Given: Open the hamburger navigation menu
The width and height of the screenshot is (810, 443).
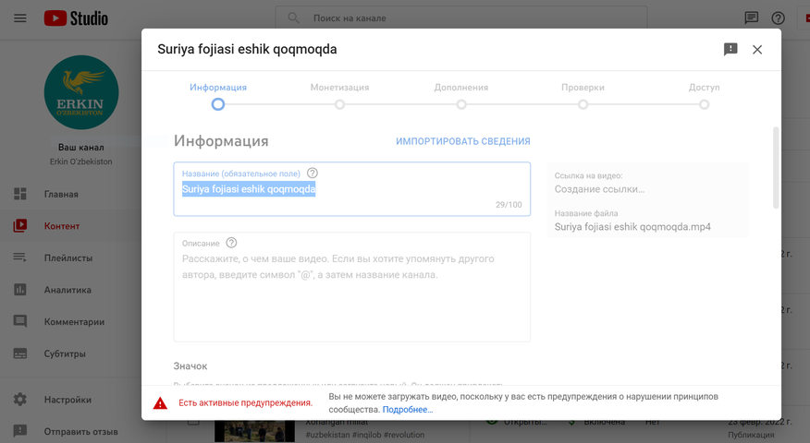Looking at the screenshot, I should pos(20,18).
